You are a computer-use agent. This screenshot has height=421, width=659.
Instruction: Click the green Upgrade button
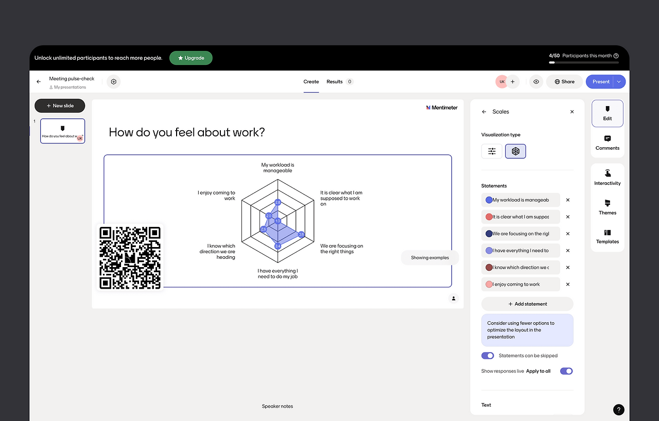[191, 58]
